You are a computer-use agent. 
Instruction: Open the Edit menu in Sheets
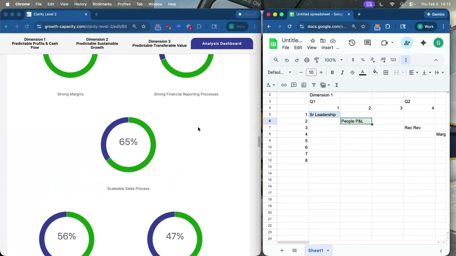point(298,48)
